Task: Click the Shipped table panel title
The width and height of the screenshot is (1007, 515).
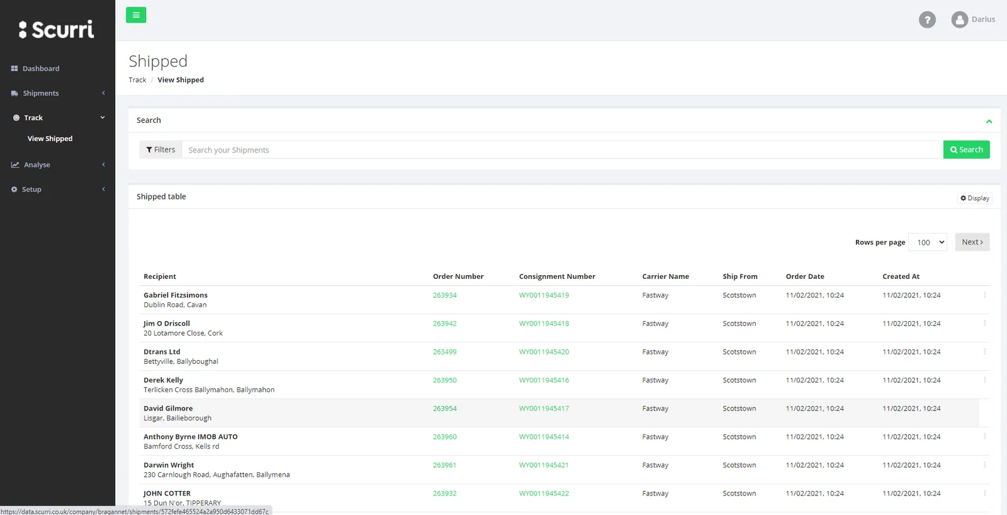Action: [161, 196]
